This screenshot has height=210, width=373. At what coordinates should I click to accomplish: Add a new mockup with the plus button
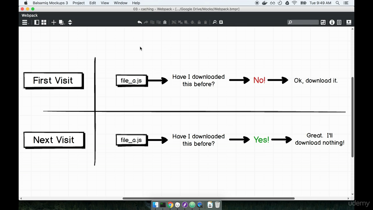point(54,22)
